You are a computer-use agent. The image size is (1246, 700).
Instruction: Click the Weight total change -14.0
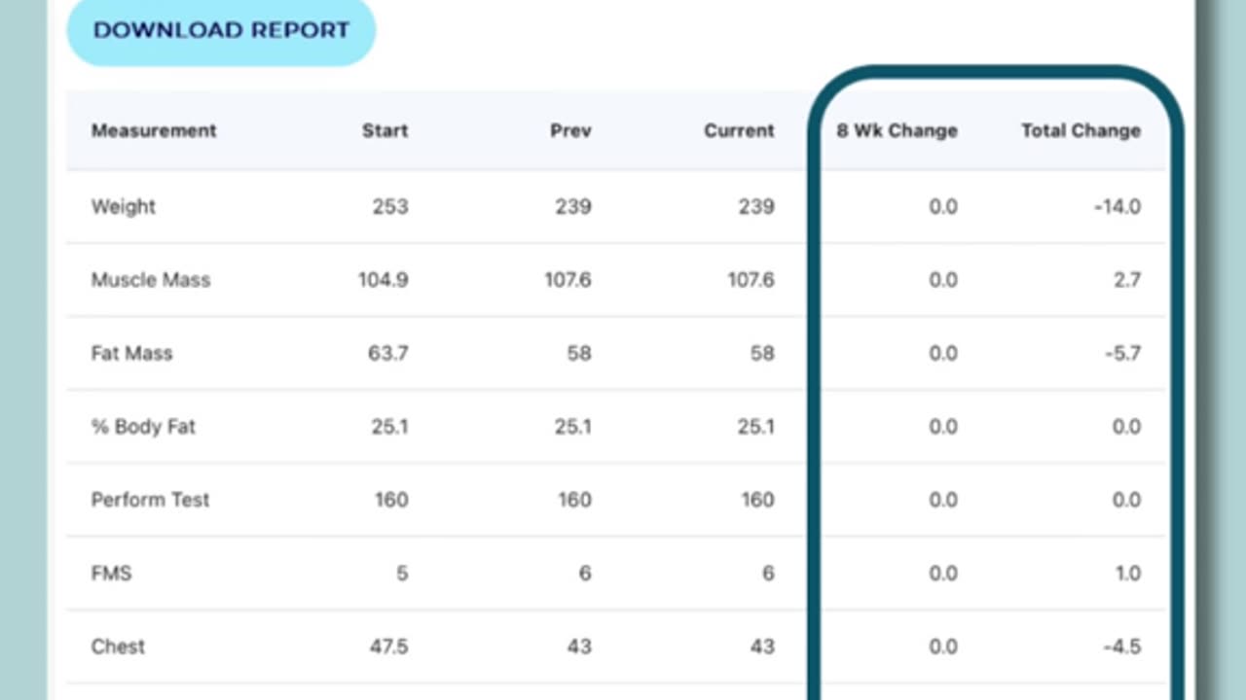coord(1118,206)
